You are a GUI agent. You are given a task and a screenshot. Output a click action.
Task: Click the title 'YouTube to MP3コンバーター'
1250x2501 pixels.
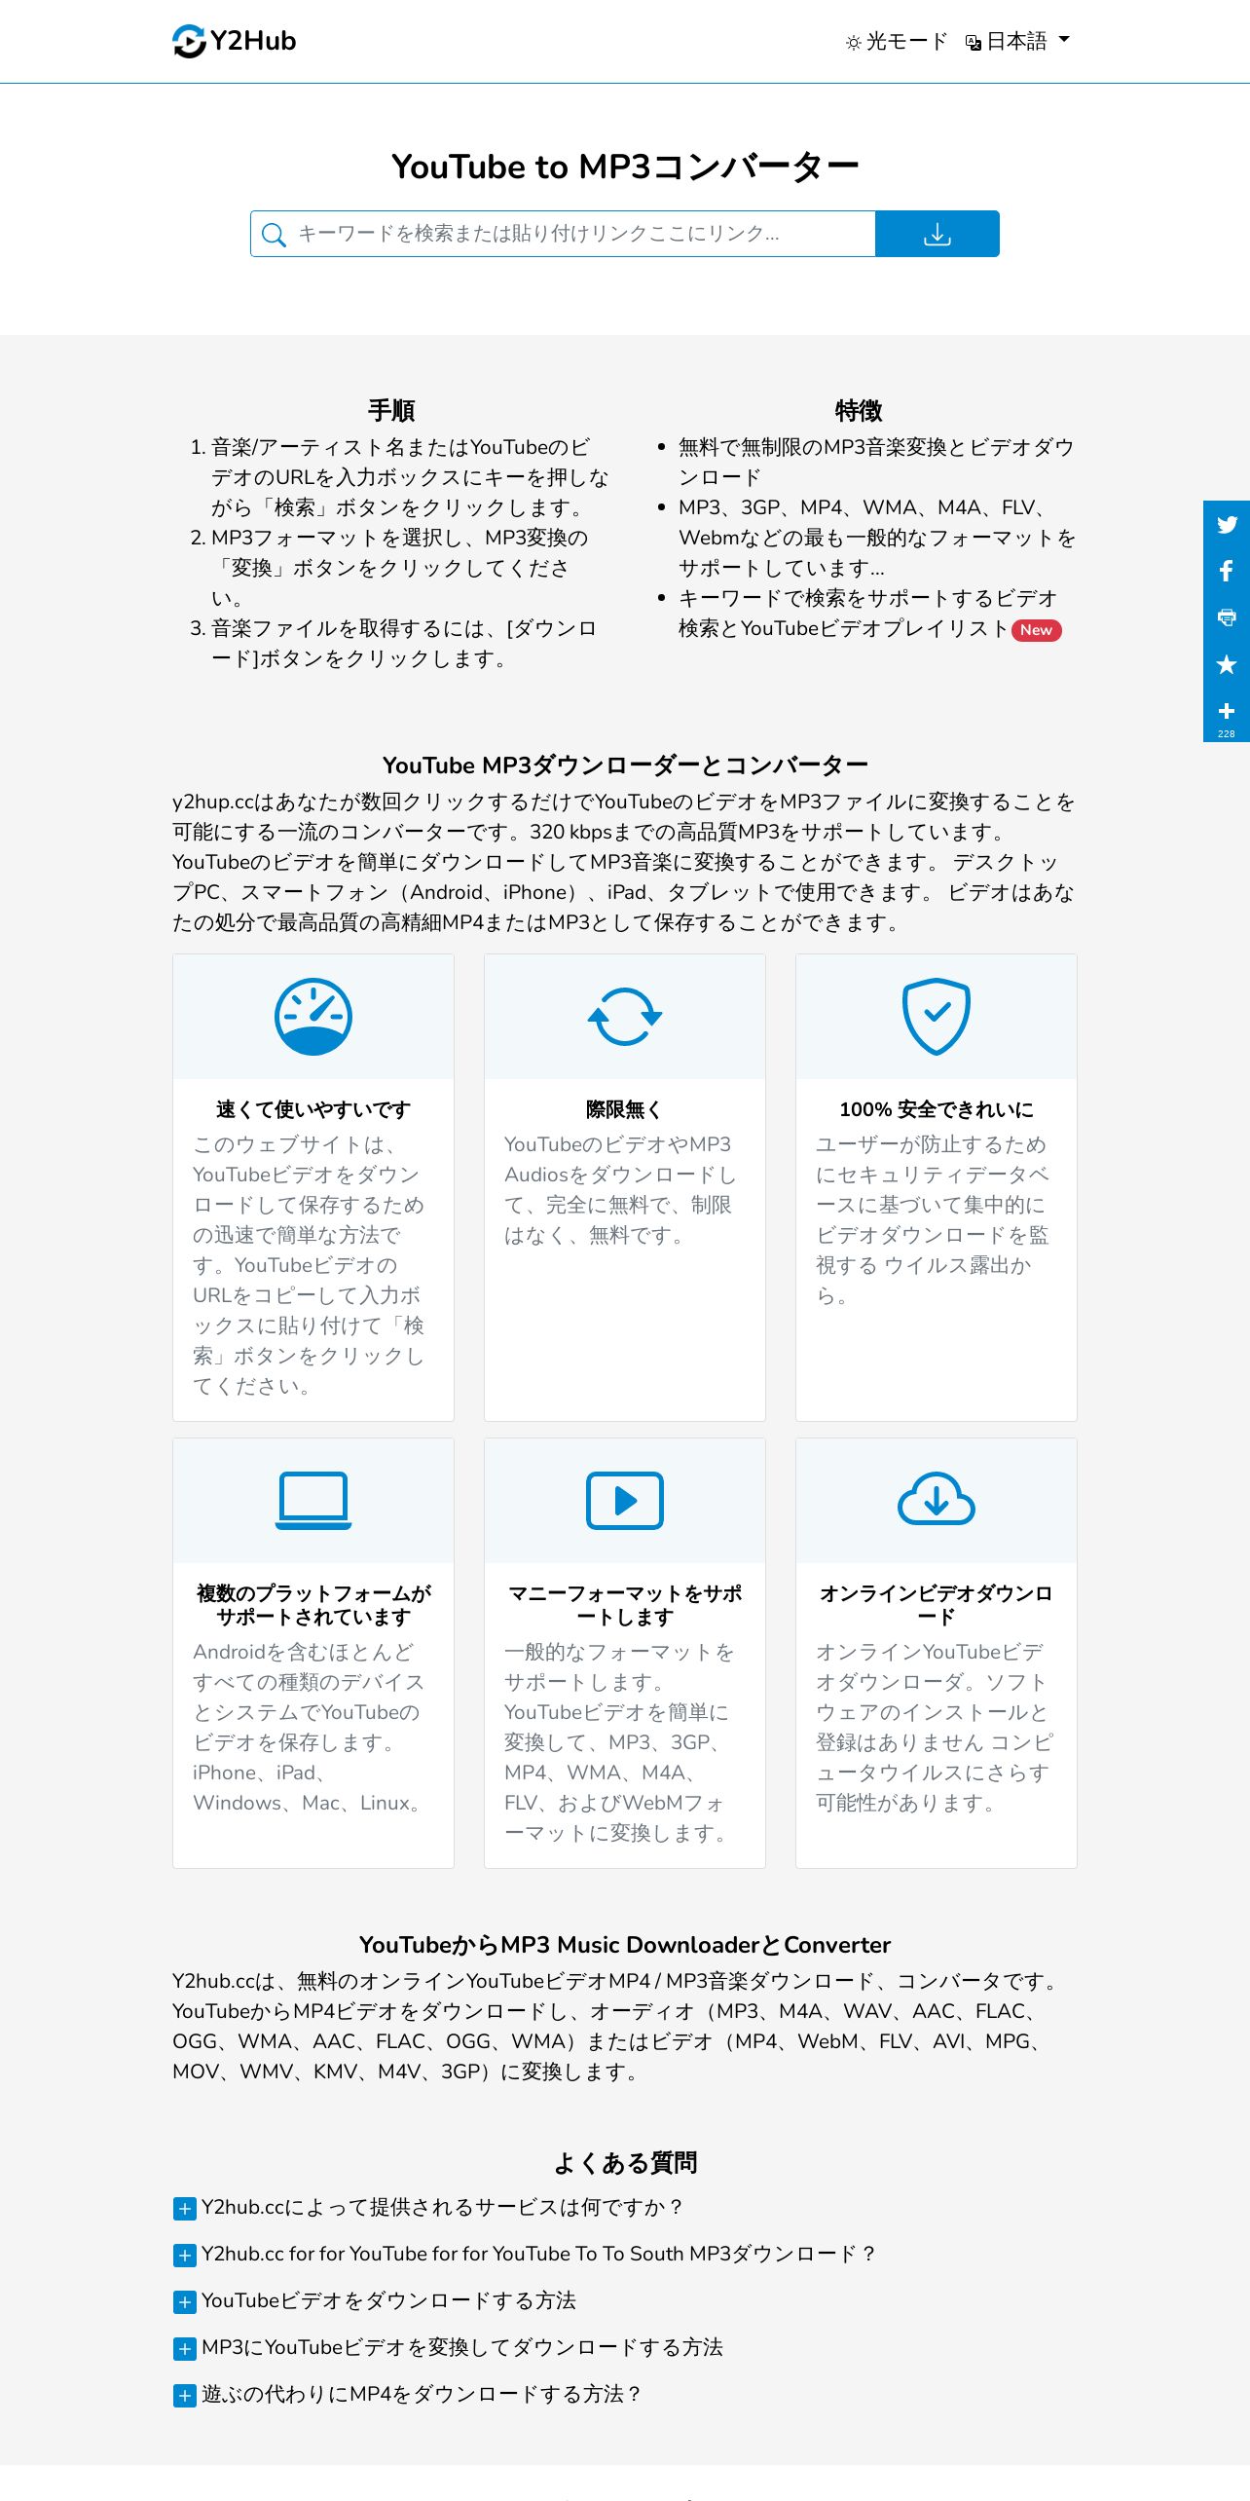(625, 167)
